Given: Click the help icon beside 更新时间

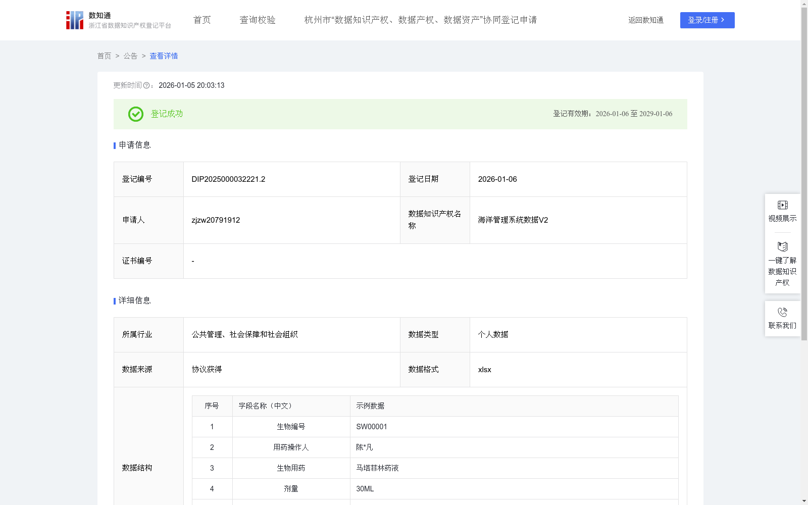Looking at the screenshot, I should pyautogui.click(x=146, y=86).
